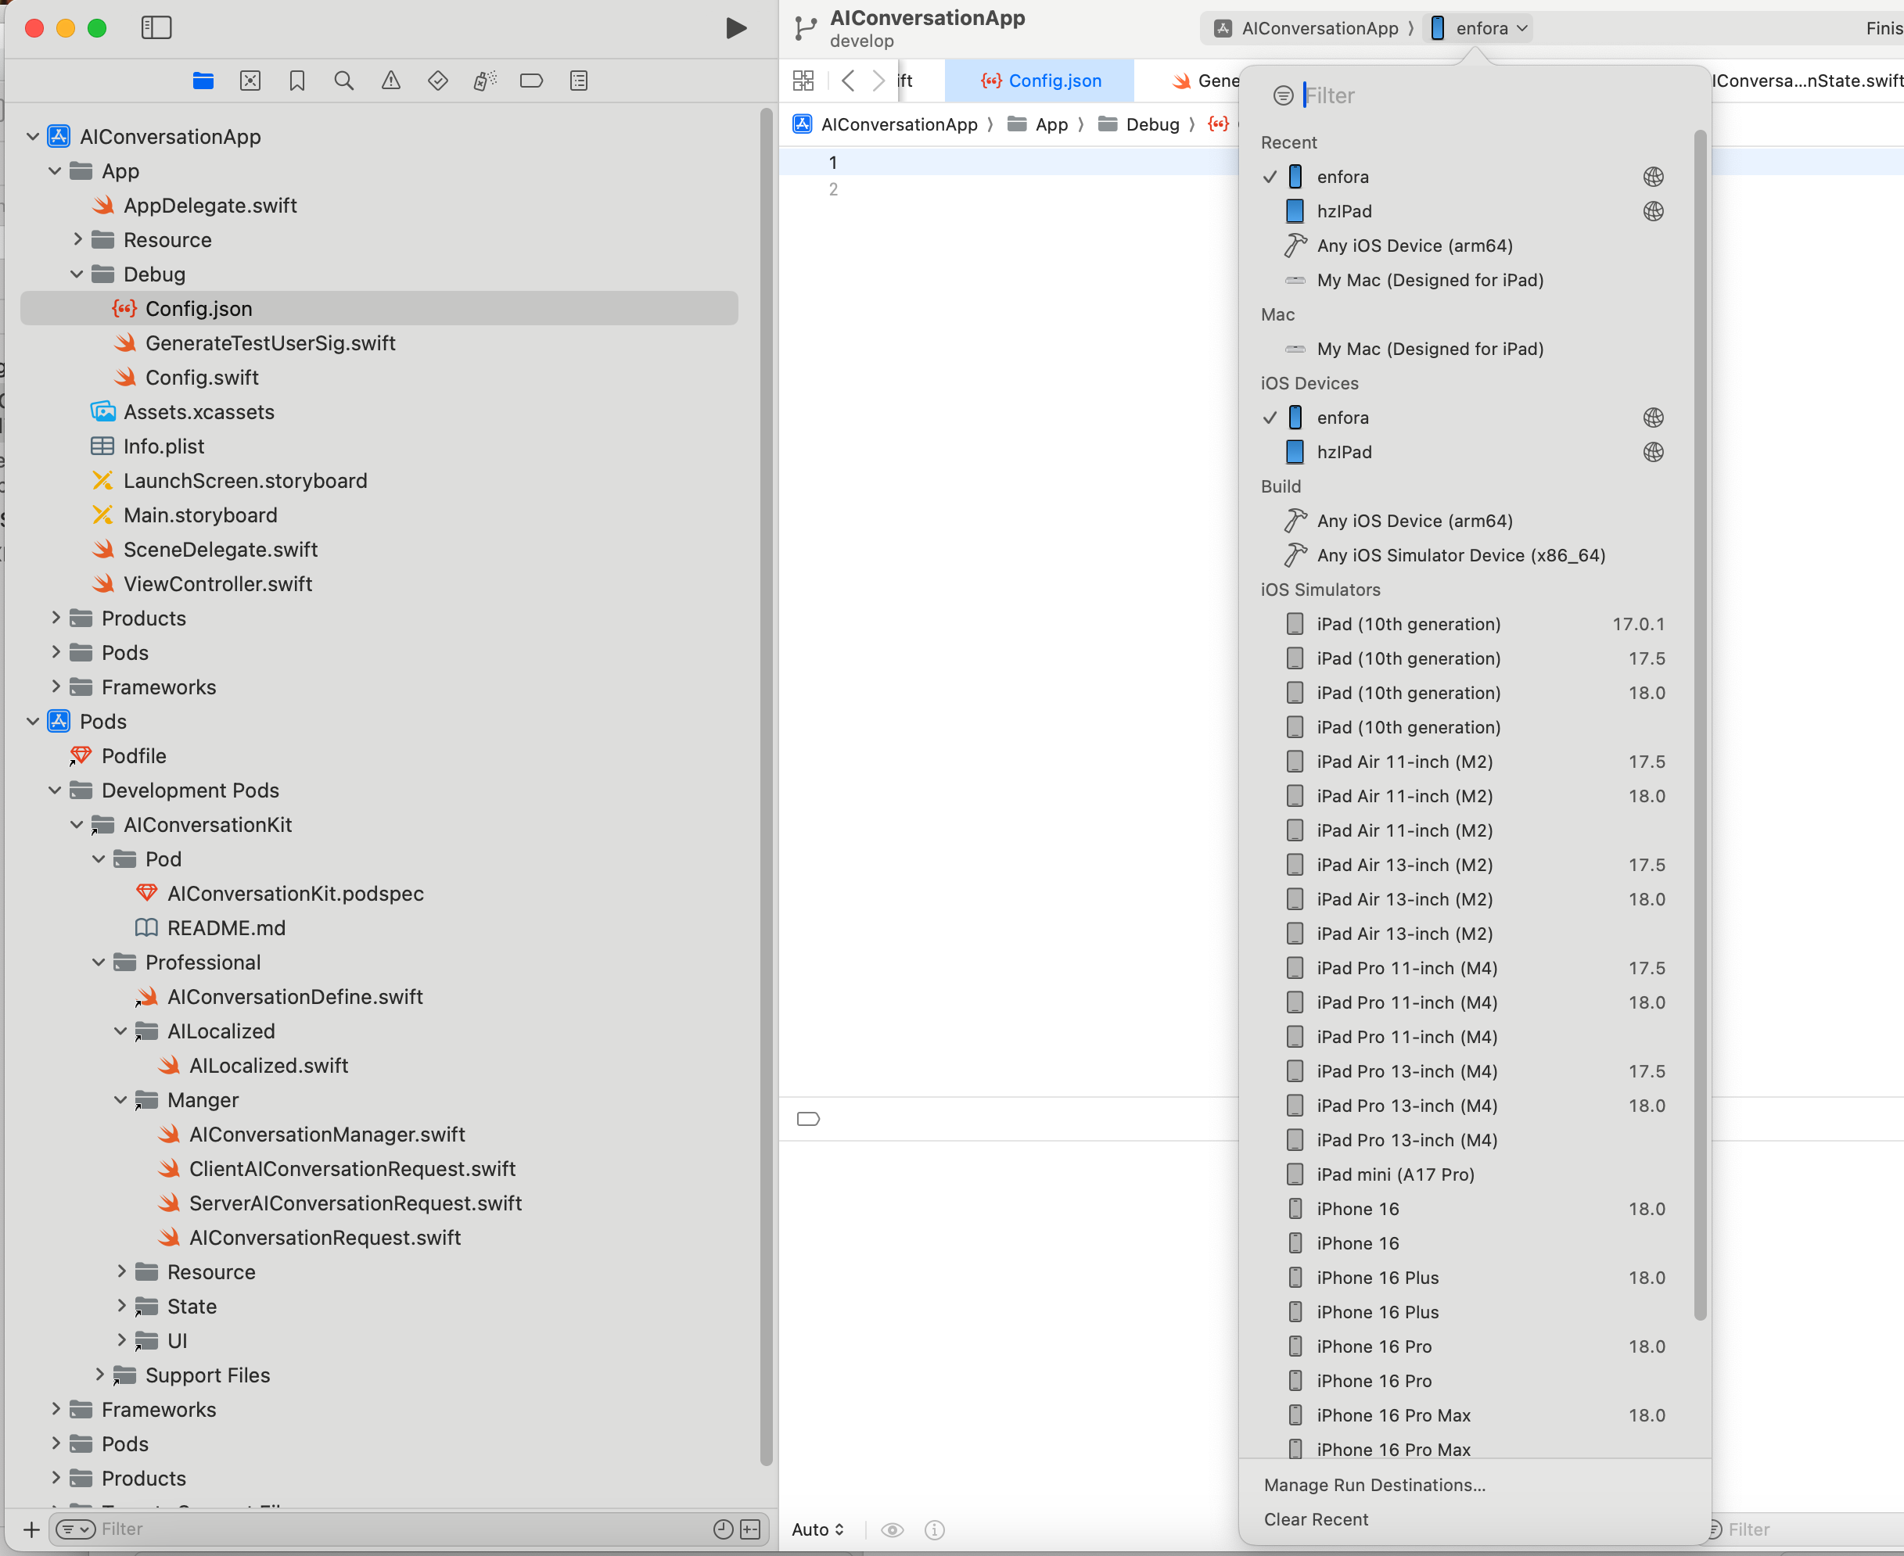Image resolution: width=1904 pixels, height=1556 pixels.
Task: Collapse the AIConversationKit folder
Action: click(77, 823)
